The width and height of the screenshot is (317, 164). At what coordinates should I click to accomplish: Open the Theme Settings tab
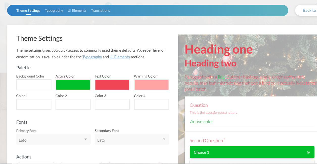click(x=28, y=11)
